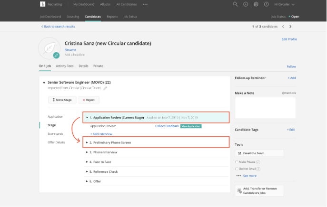327x207 pixels.
Task: Click the Email the Team button
Action: [x=259, y=153]
